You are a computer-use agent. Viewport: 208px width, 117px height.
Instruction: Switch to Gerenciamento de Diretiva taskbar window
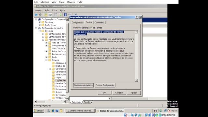pos(80,111)
